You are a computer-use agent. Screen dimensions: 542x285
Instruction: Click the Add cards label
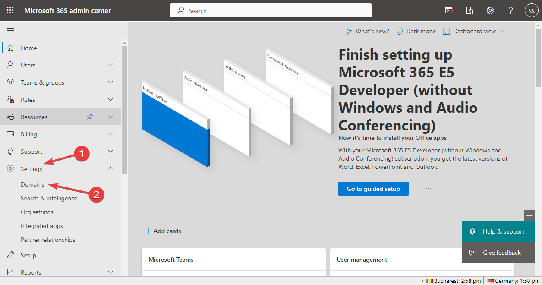(167, 231)
